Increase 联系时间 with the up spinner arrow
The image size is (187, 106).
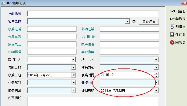[x=156, y=74]
